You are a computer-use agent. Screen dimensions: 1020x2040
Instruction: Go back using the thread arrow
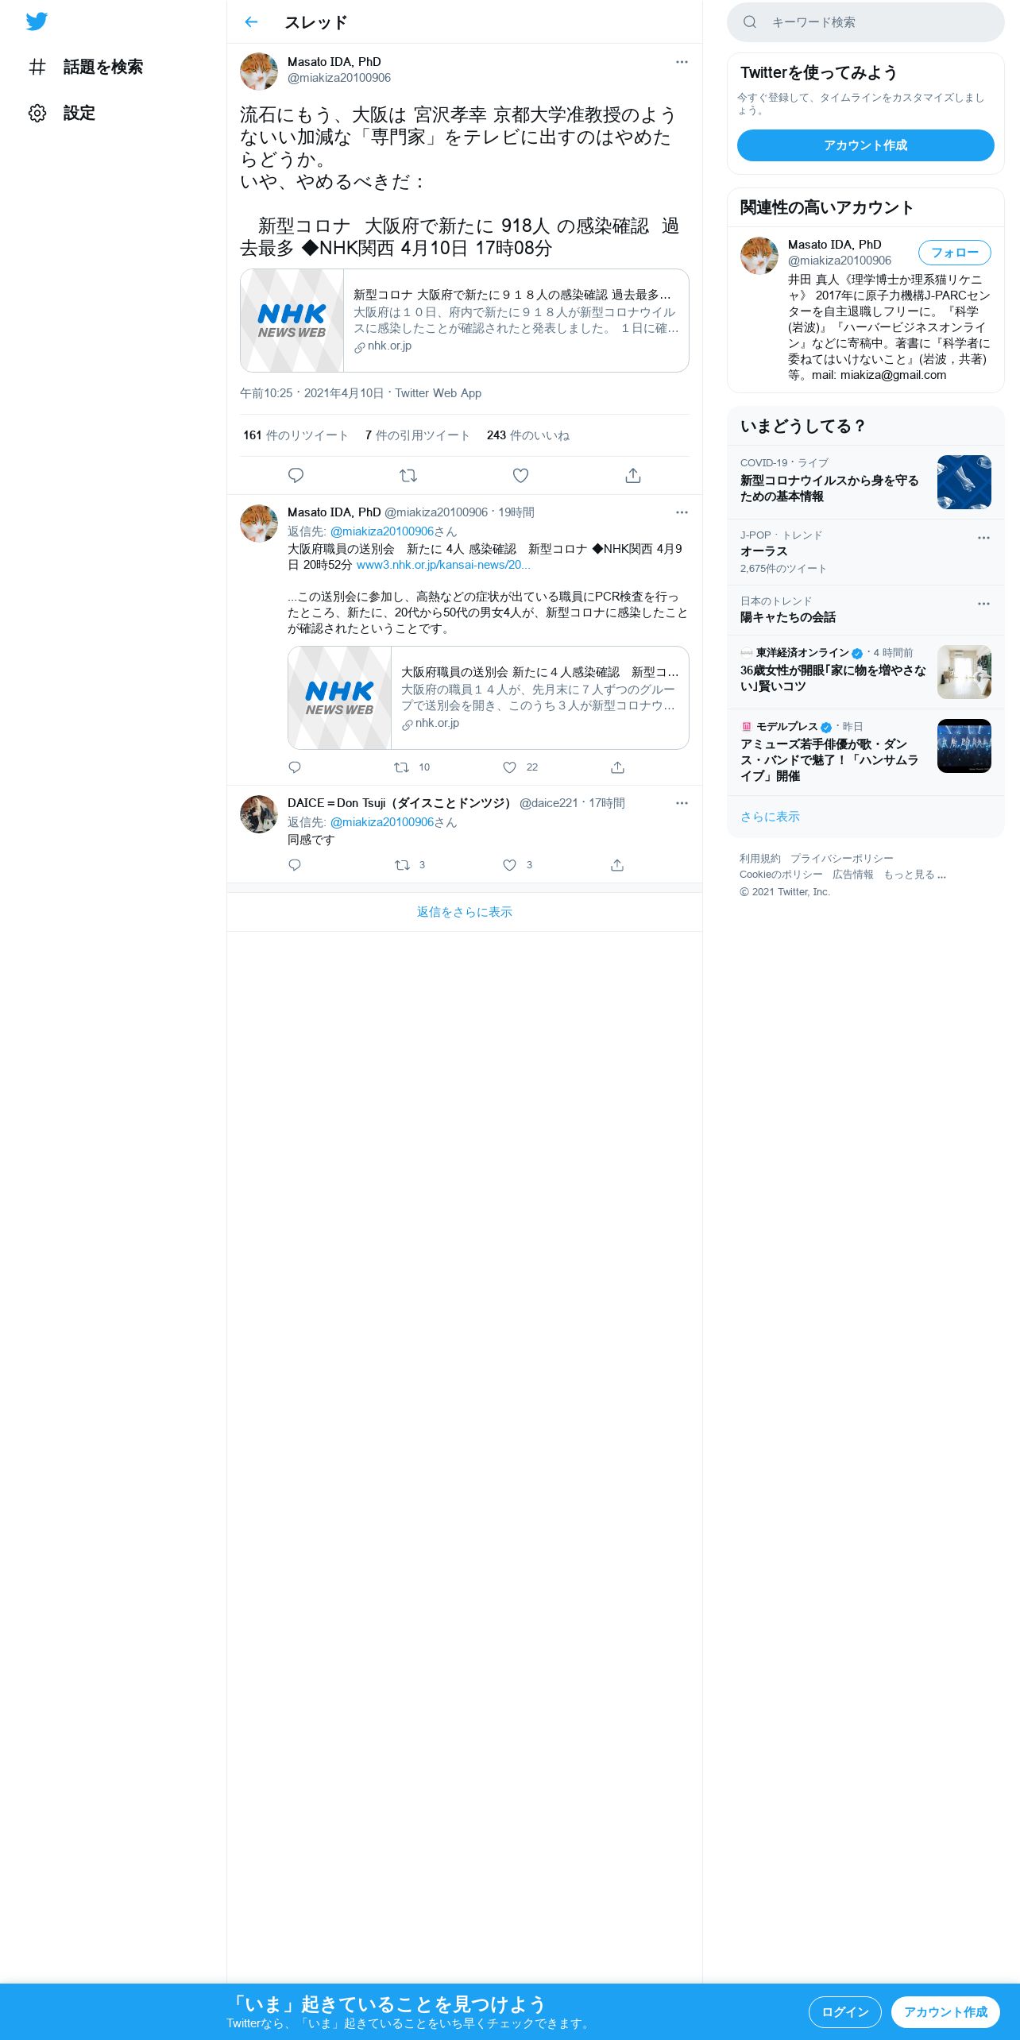(251, 22)
